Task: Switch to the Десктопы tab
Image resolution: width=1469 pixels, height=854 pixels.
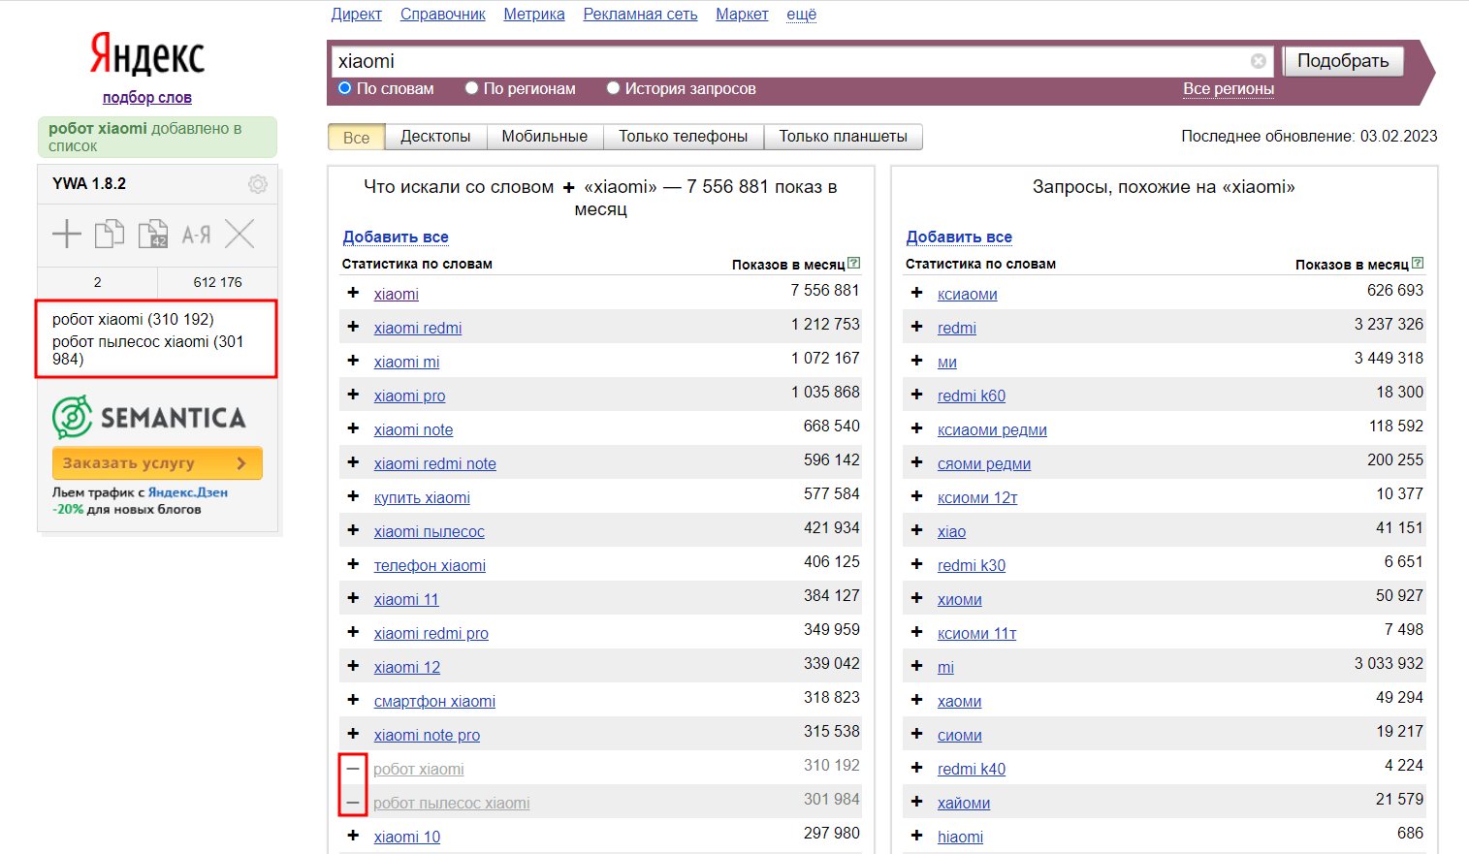Action: pyautogui.click(x=435, y=137)
